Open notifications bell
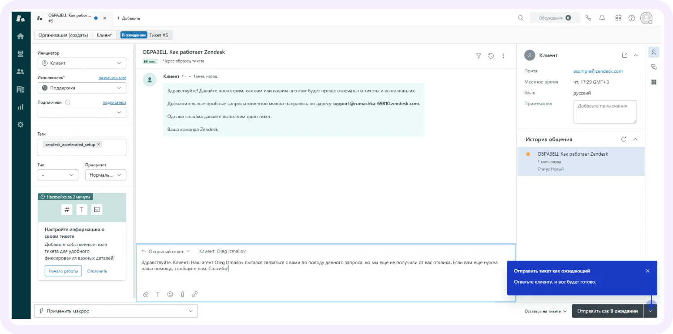Screen dimensions: 673x334 click(x=602, y=18)
